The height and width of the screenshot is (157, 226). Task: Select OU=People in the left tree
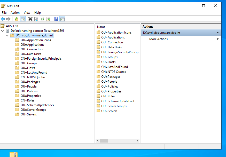coord(28,87)
